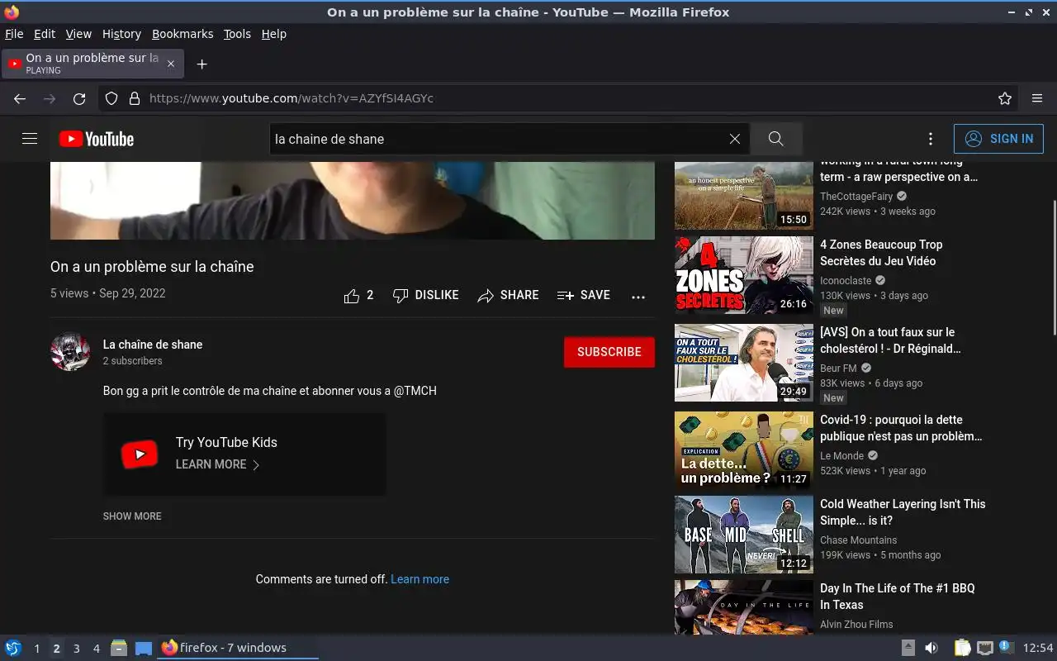Screen dimensions: 1057x661
Task: Open File menu
Action: pyautogui.click(x=14, y=34)
